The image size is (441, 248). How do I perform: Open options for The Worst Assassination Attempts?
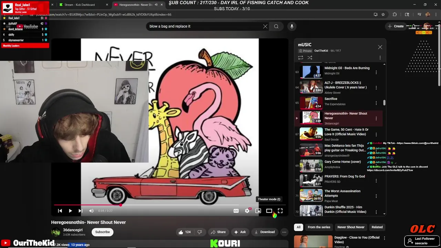(x=376, y=196)
